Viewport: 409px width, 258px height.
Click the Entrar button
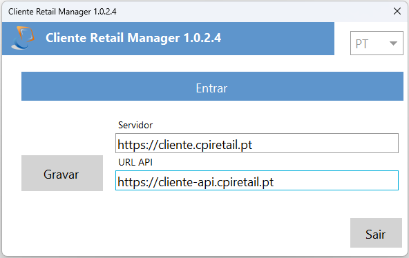pos(212,86)
